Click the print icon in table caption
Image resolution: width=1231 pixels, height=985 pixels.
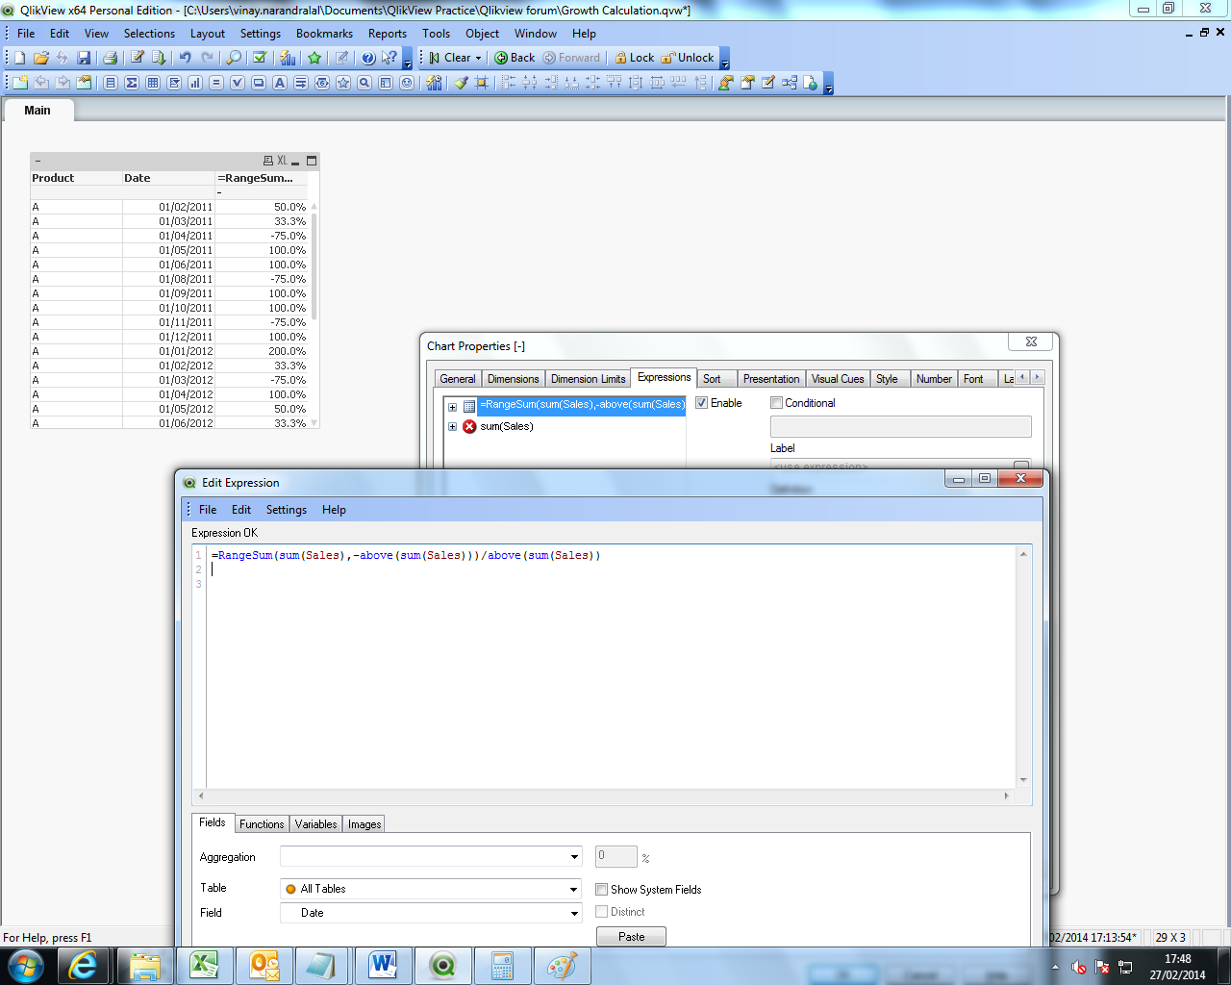pos(268,161)
